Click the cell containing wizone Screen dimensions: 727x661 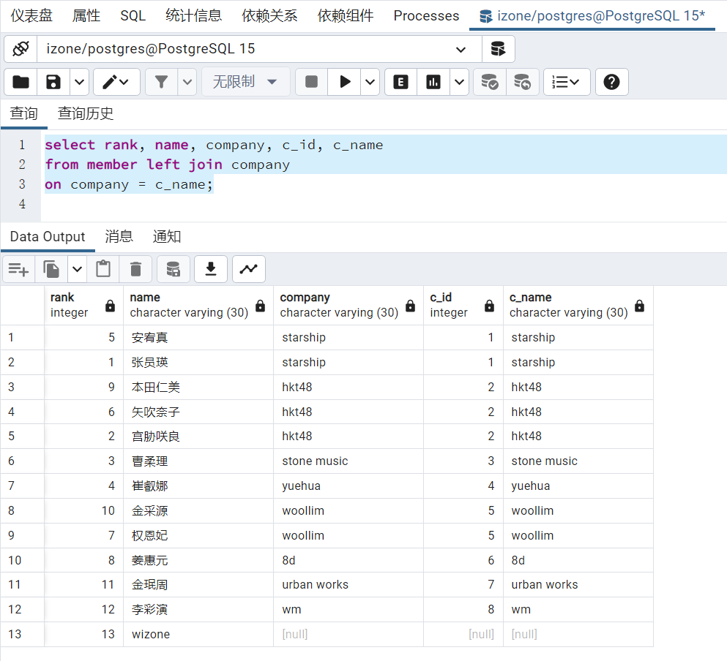(x=198, y=634)
